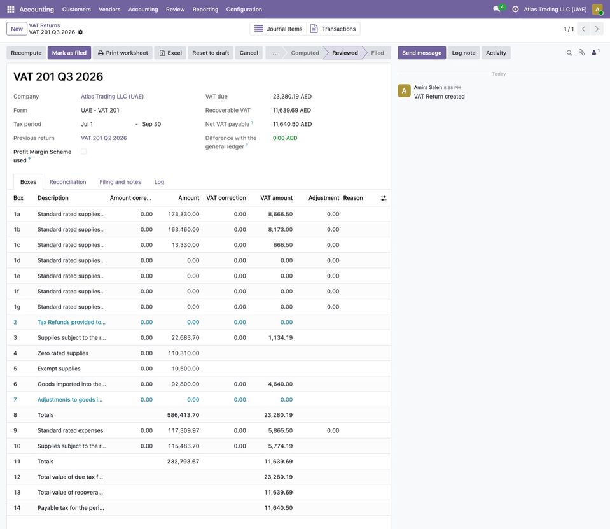Switch to the Filing and notes tab

click(x=120, y=182)
